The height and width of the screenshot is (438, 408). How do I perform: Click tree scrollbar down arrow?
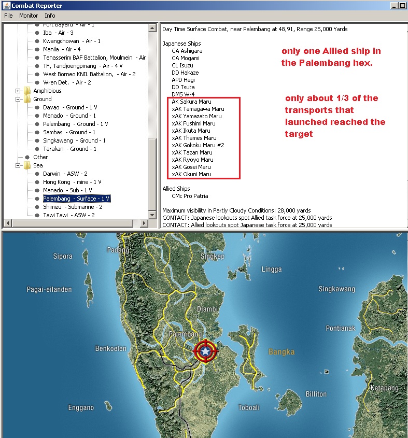pos(152,215)
